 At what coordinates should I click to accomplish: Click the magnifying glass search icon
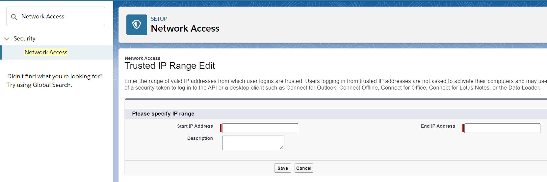(x=14, y=17)
